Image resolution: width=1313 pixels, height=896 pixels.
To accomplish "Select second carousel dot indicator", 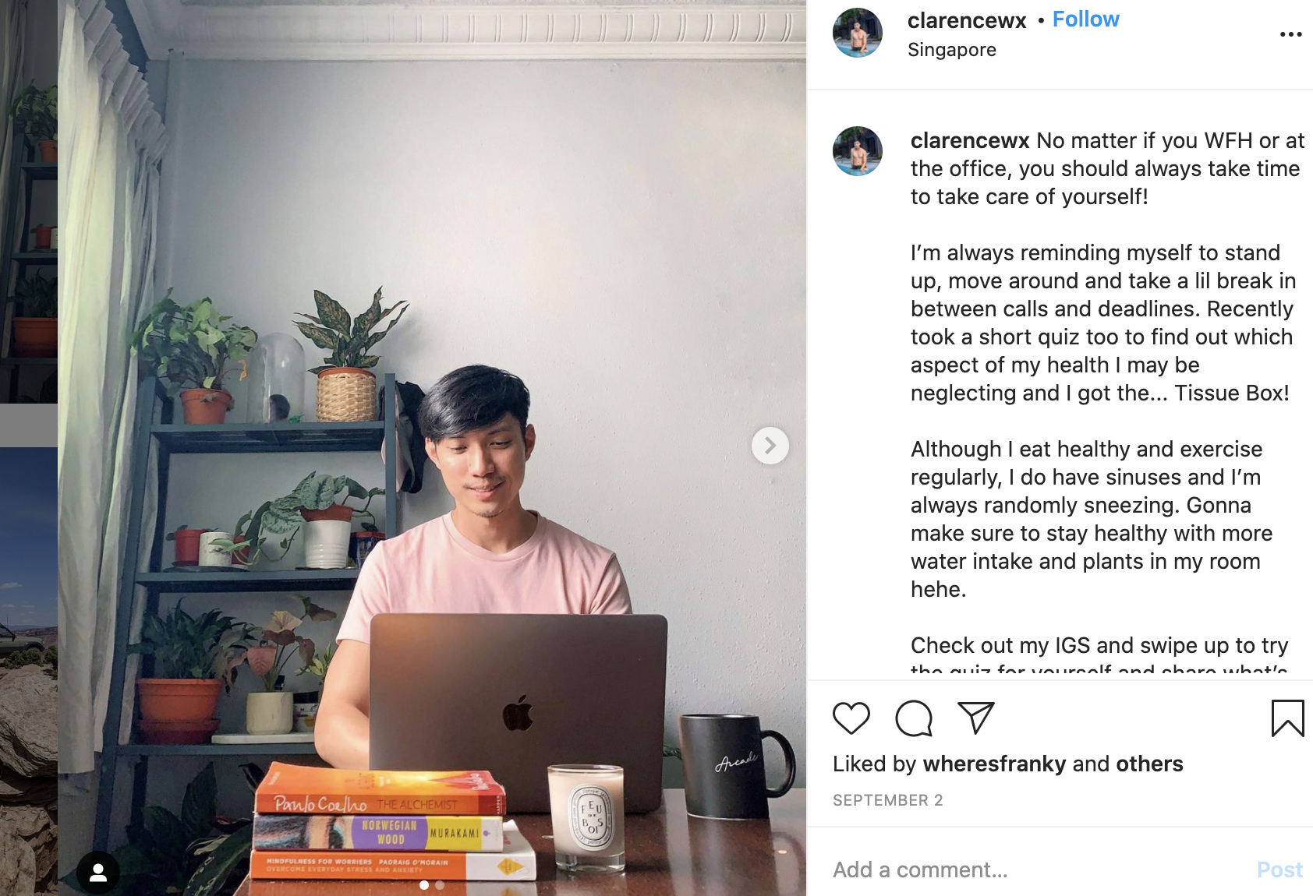I will (x=440, y=885).
